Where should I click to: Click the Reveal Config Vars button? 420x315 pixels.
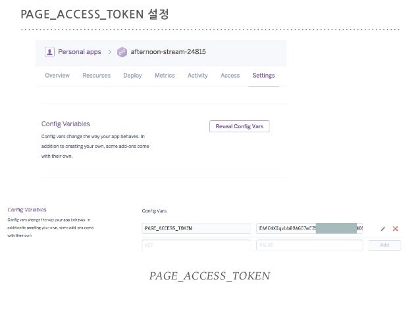point(240,126)
